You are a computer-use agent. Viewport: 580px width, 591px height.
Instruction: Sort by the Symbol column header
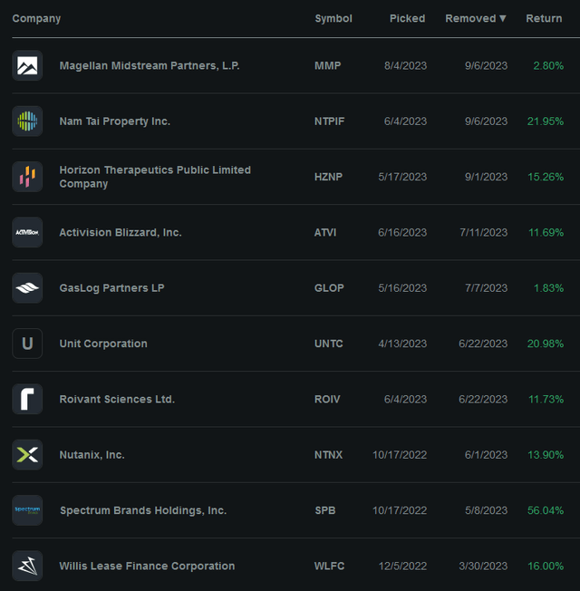coord(333,19)
